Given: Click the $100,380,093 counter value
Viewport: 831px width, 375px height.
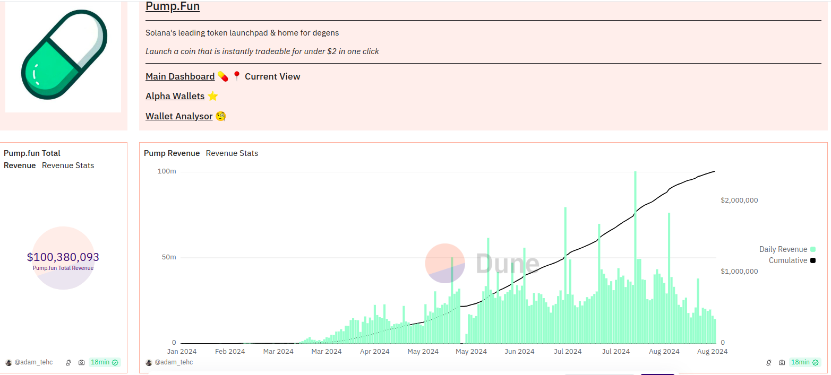Looking at the screenshot, I should point(63,257).
